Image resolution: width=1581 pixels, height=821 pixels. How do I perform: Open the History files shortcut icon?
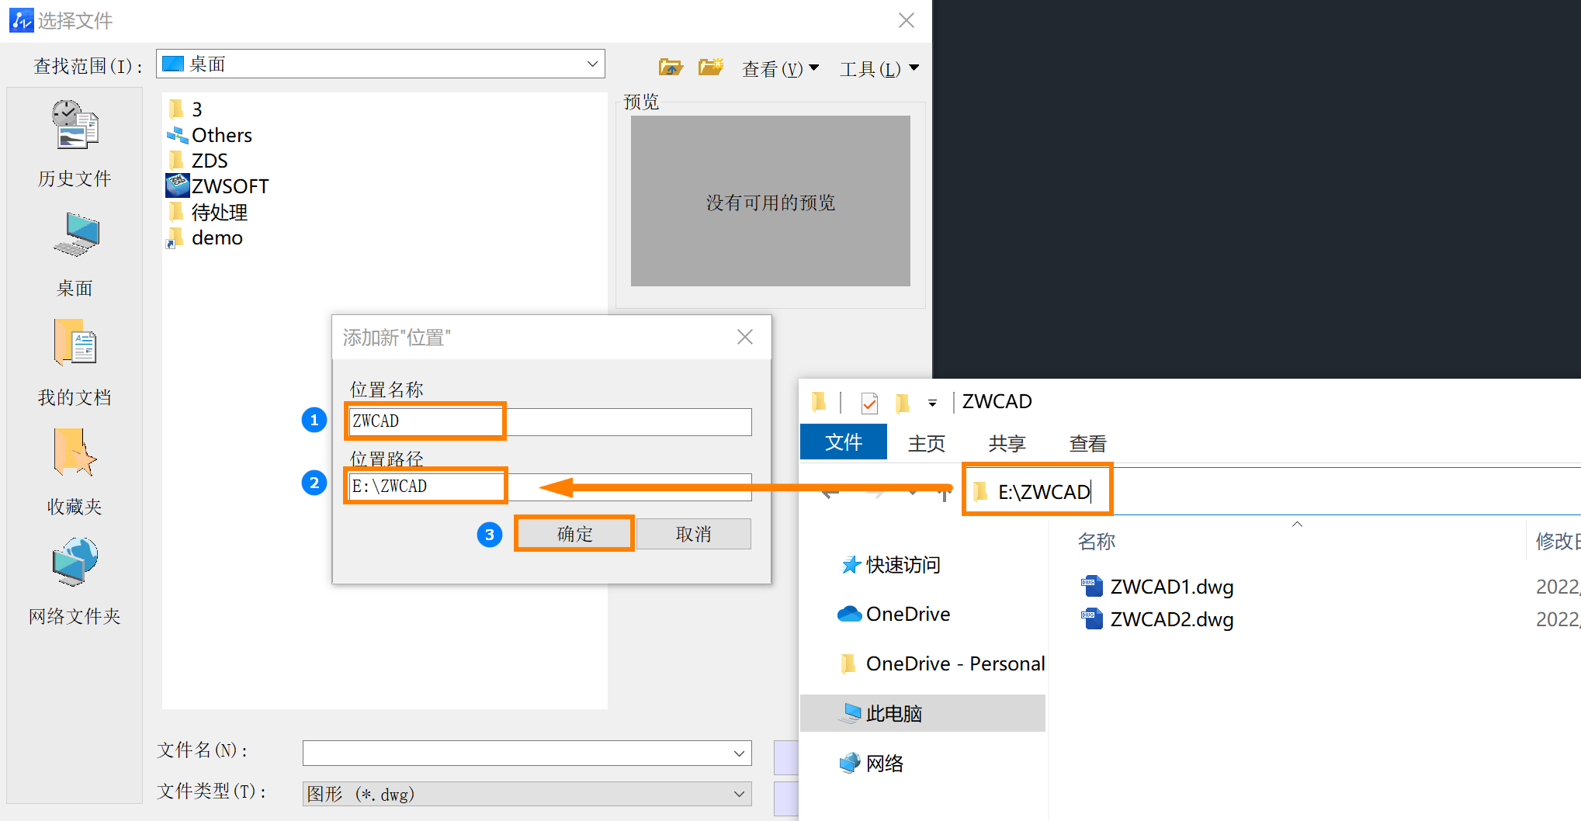point(75,124)
